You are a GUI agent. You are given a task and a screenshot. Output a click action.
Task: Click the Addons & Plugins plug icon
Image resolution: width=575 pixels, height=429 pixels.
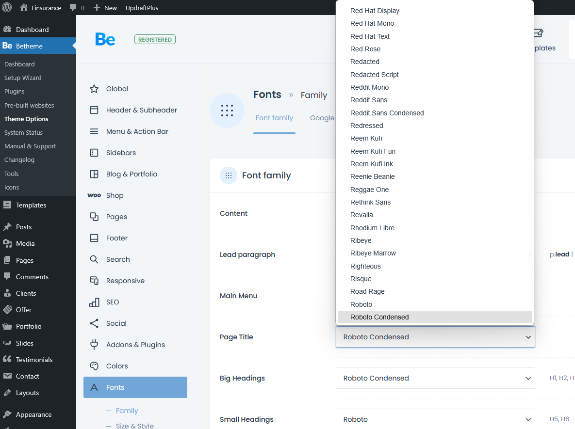tap(94, 345)
